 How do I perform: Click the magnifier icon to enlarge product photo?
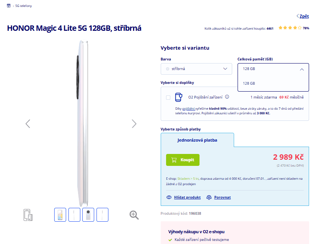134,215
